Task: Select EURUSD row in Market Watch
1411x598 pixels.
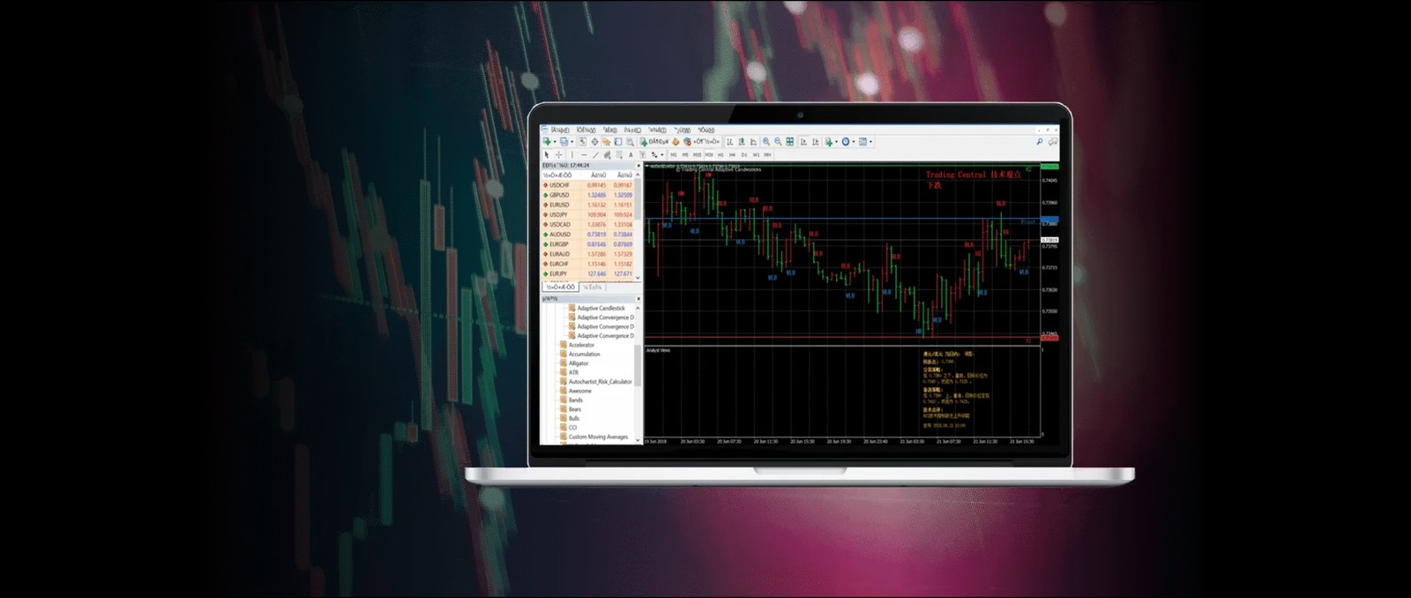Action: [559, 205]
